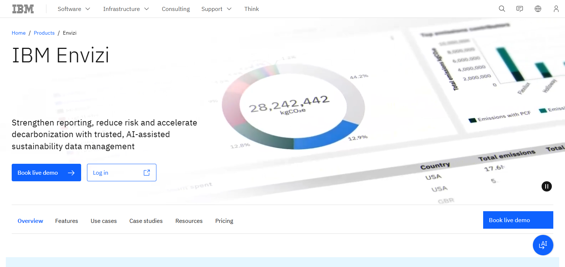Select the Pricing tab

pos(224,221)
